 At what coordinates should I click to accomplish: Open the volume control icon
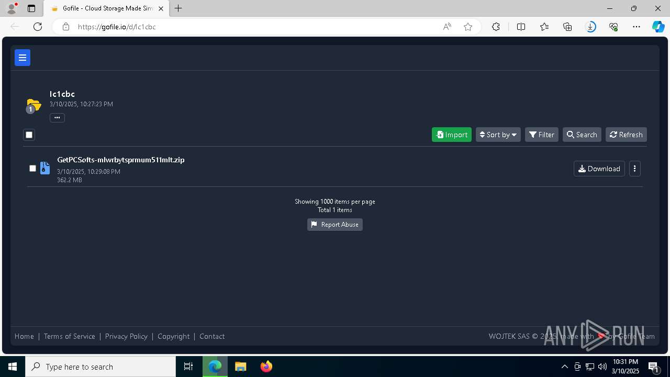coord(602,367)
